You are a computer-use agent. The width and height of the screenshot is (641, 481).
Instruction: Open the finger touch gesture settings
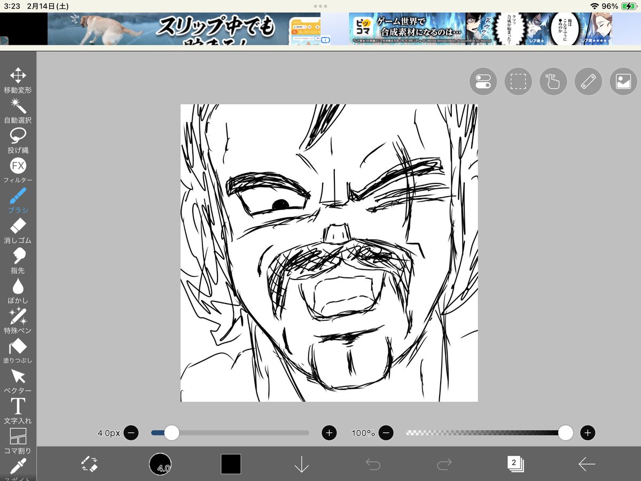pyautogui.click(x=553, y=82)
